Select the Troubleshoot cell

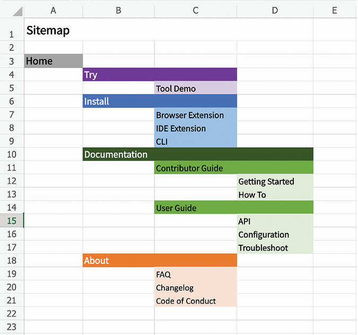(275, 248)
